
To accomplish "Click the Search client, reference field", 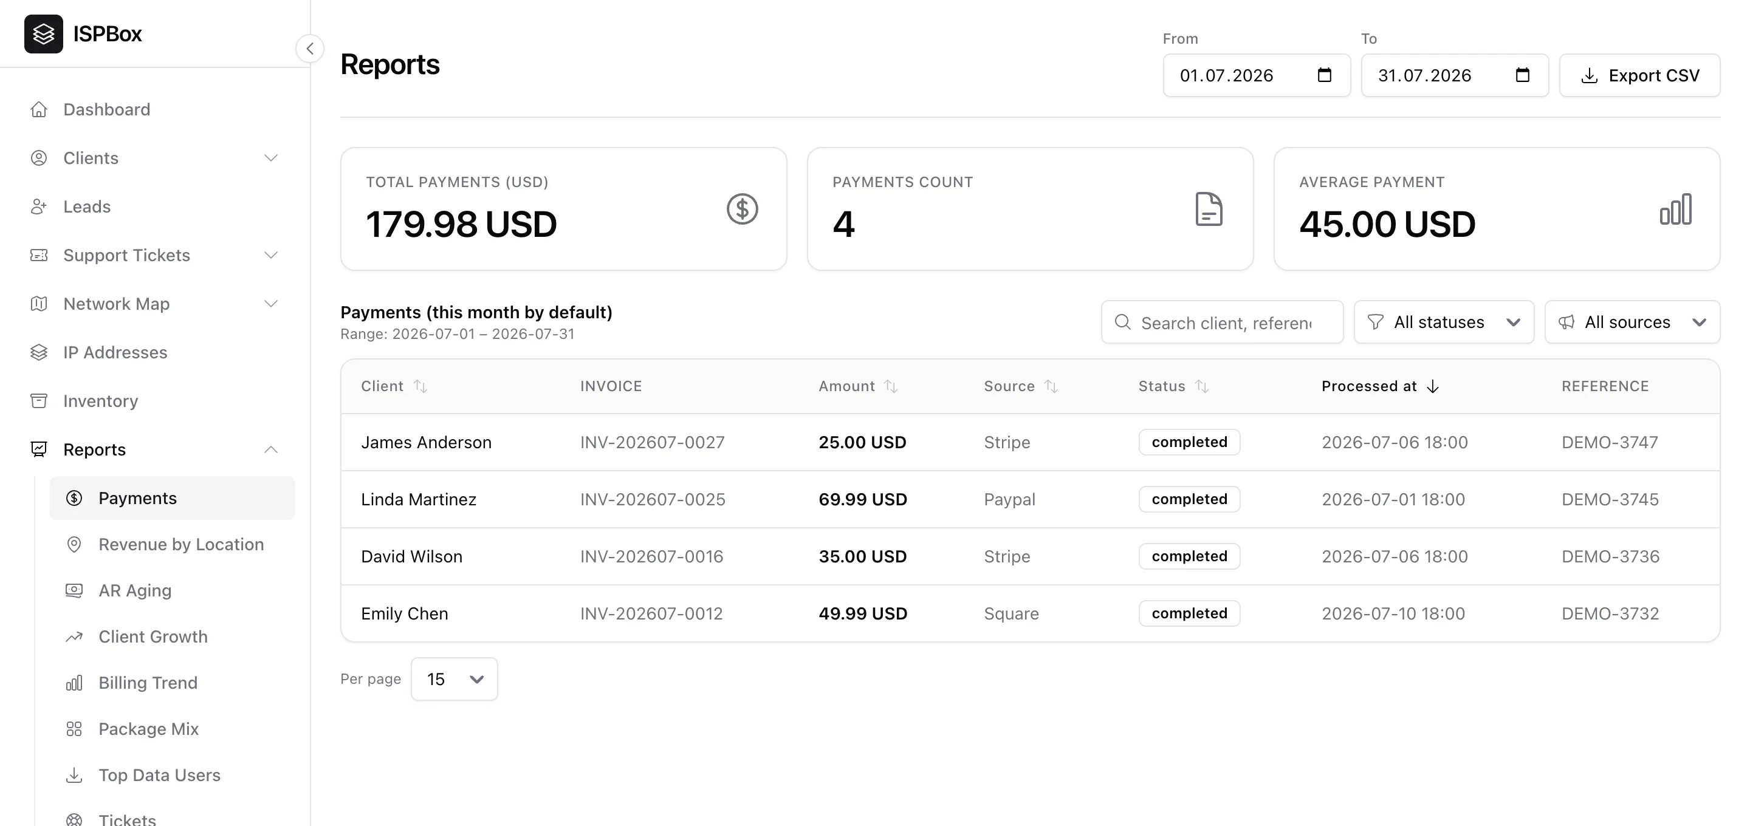I will (1222, 322).
